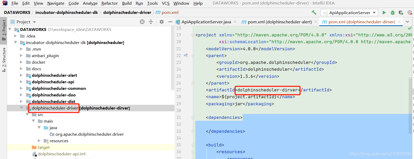Expand dolphinscheduler-alert module
This screenshot has height=159, width=414.
click(x=21, y=75)
